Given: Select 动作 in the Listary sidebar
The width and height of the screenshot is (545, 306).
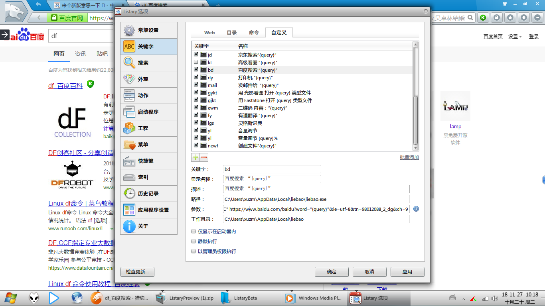Looking at the screenshot, I should pos(149,96).
